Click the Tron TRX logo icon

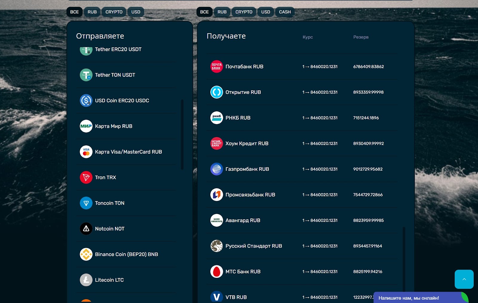pos(86,177)
